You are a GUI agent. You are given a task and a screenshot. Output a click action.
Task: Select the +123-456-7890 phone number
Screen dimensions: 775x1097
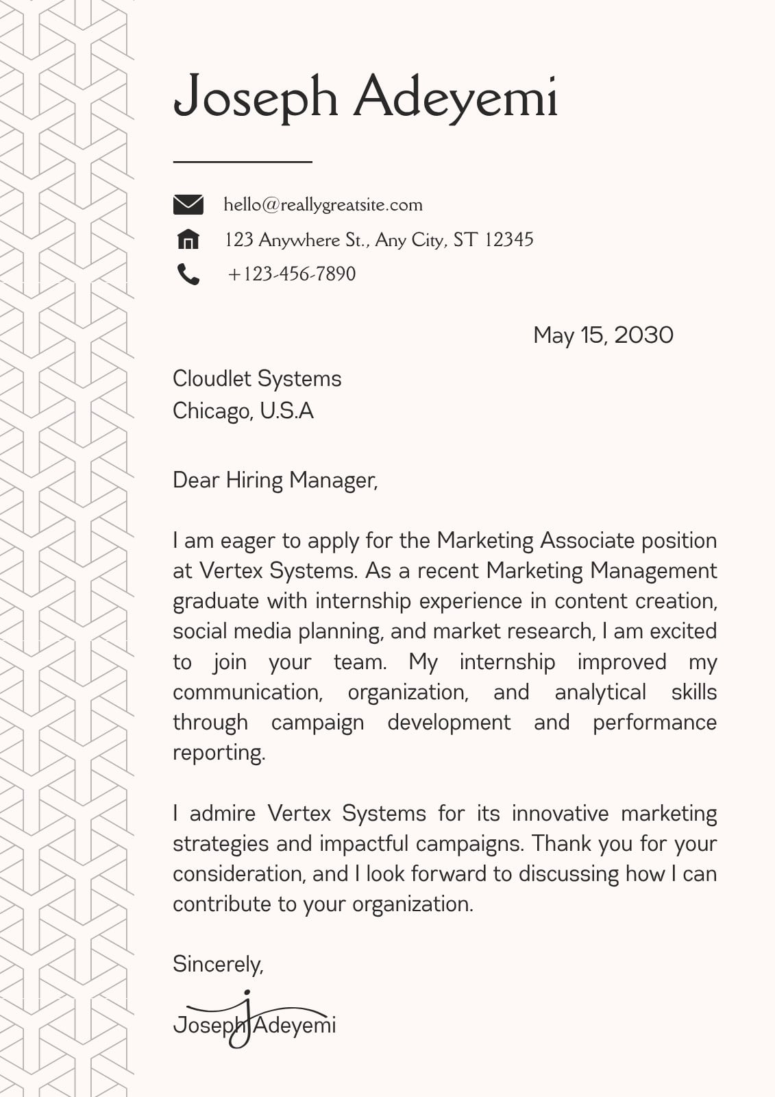[292, 274]
